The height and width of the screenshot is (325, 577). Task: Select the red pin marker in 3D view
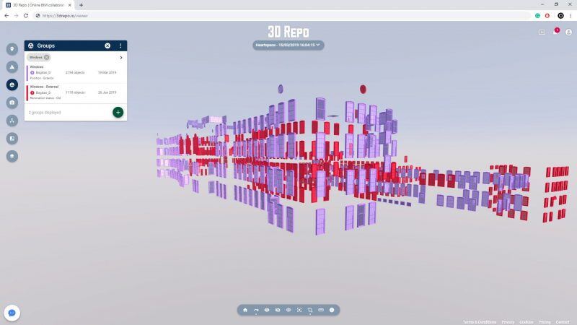[x=363, y=89]
